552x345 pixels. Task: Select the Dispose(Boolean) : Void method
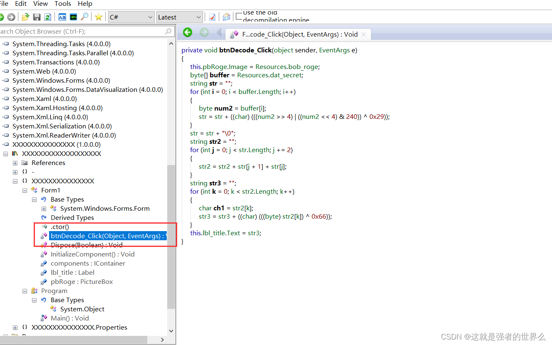(x=87, y=245)
